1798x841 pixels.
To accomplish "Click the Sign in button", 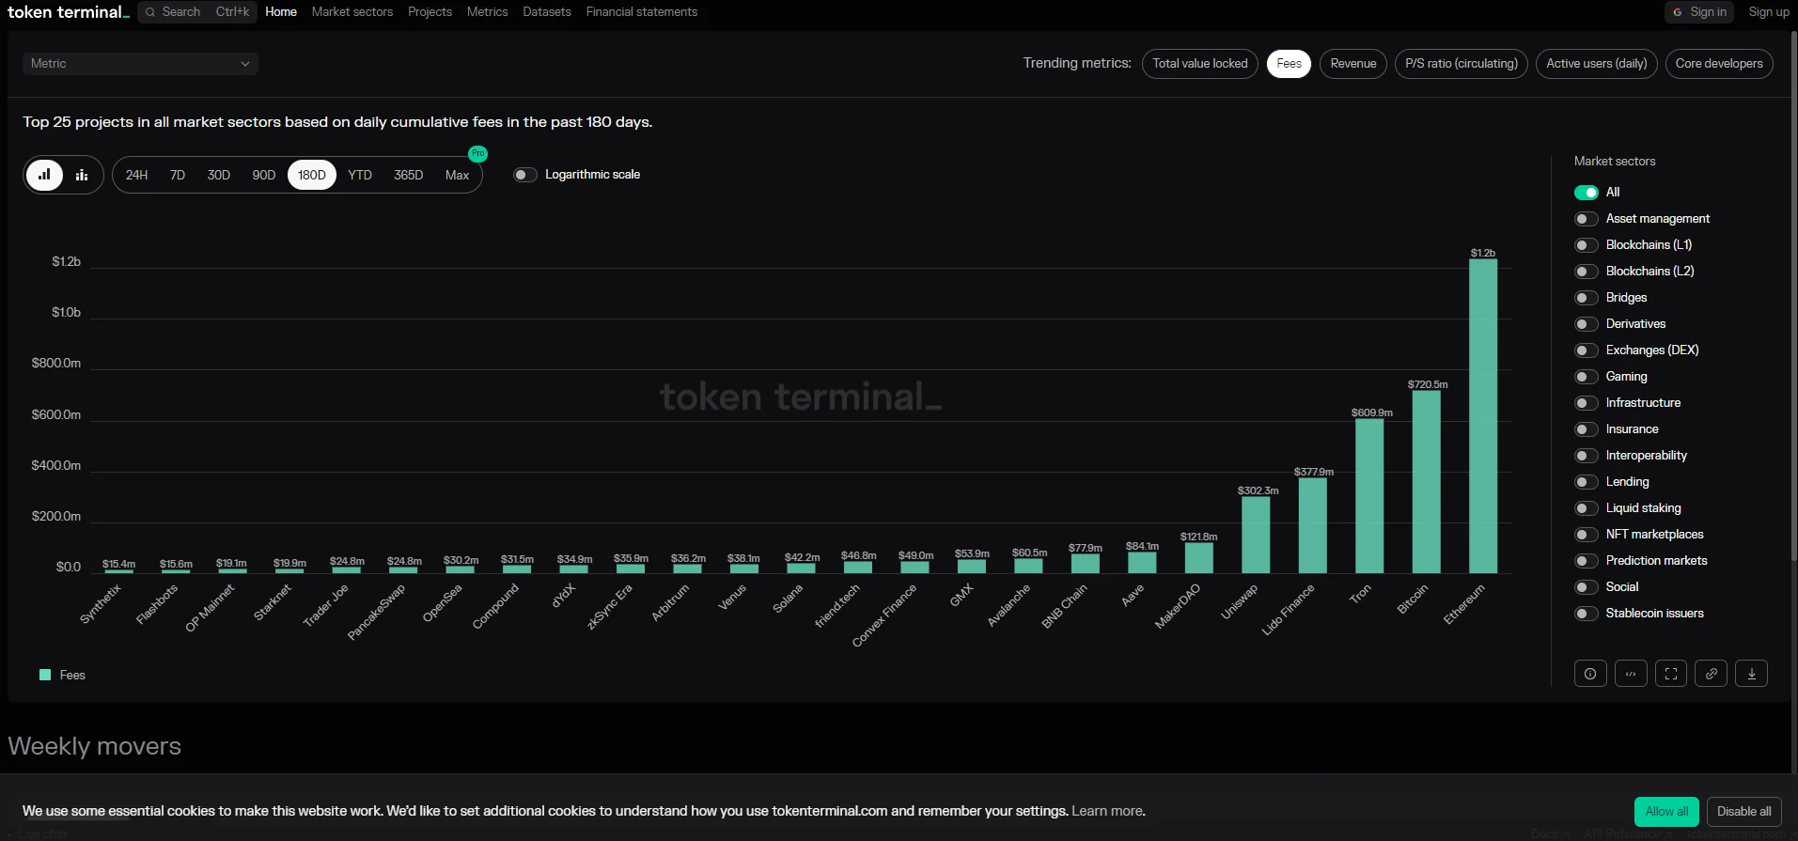I will tap(1700, 12).
